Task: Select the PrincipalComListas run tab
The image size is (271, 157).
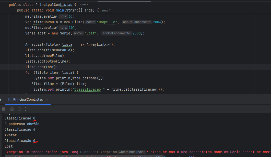Action: (28, 100)
